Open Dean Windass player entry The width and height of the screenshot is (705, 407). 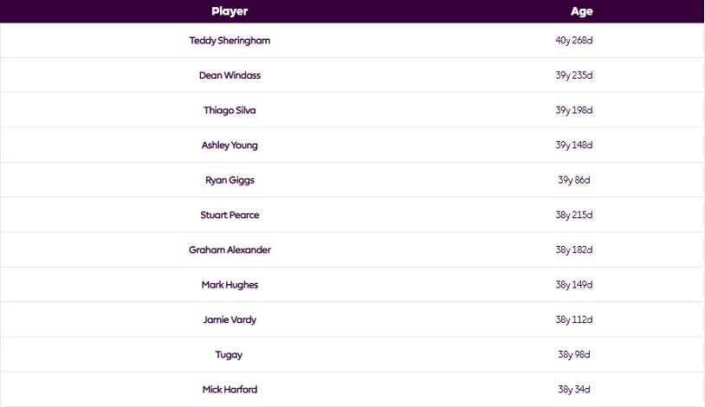(x=230, y=75)
